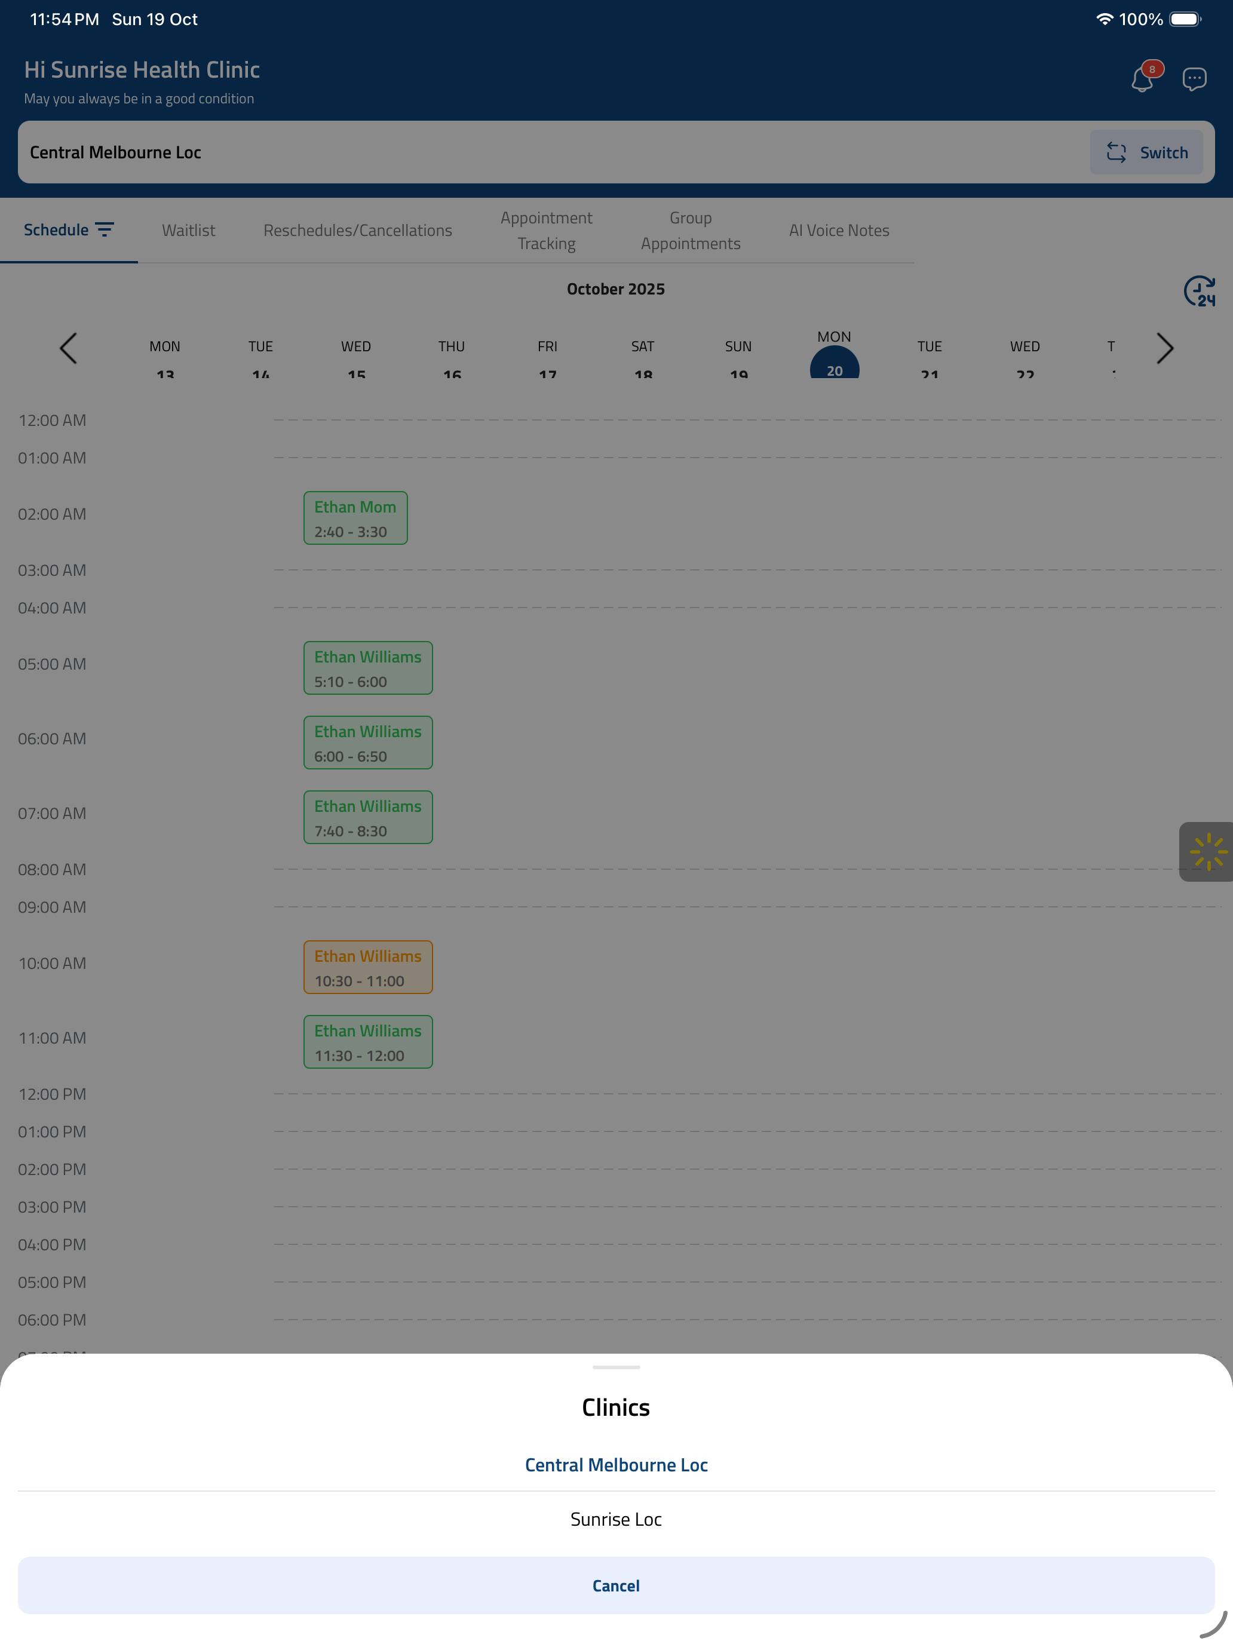Click the 12:00 AM time label
Image resolution: width=1233 pixels, height=1644 pixels.
pyautogui.click(x=52, y=421)
